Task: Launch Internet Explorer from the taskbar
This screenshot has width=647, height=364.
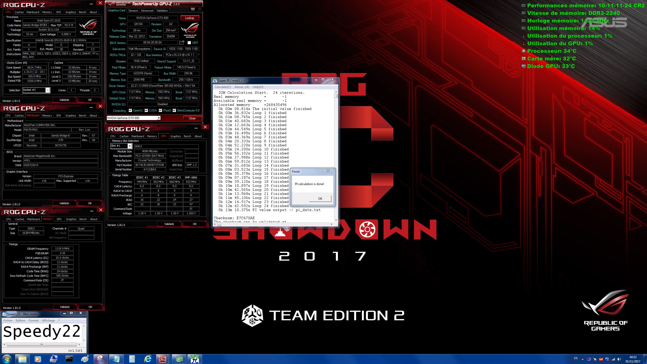Action: [148, 359]
